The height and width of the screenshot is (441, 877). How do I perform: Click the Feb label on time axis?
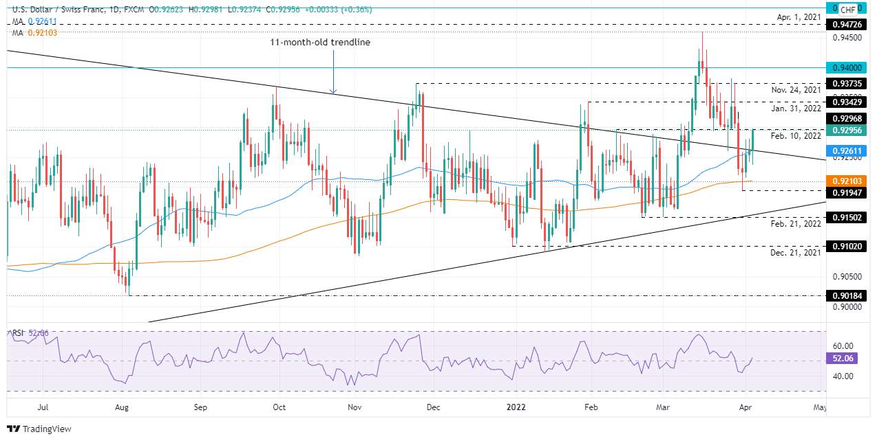click(x=590, y=407)
